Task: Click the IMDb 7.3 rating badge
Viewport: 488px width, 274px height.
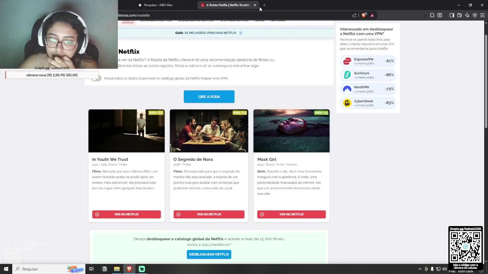Action: 321,113
